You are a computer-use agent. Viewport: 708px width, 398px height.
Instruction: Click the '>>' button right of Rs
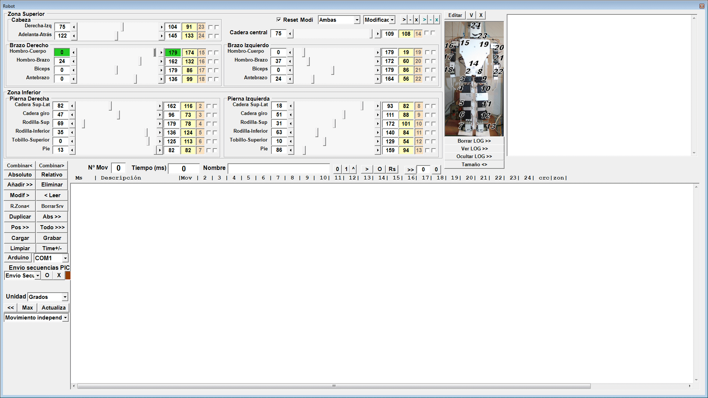point(410,170)
